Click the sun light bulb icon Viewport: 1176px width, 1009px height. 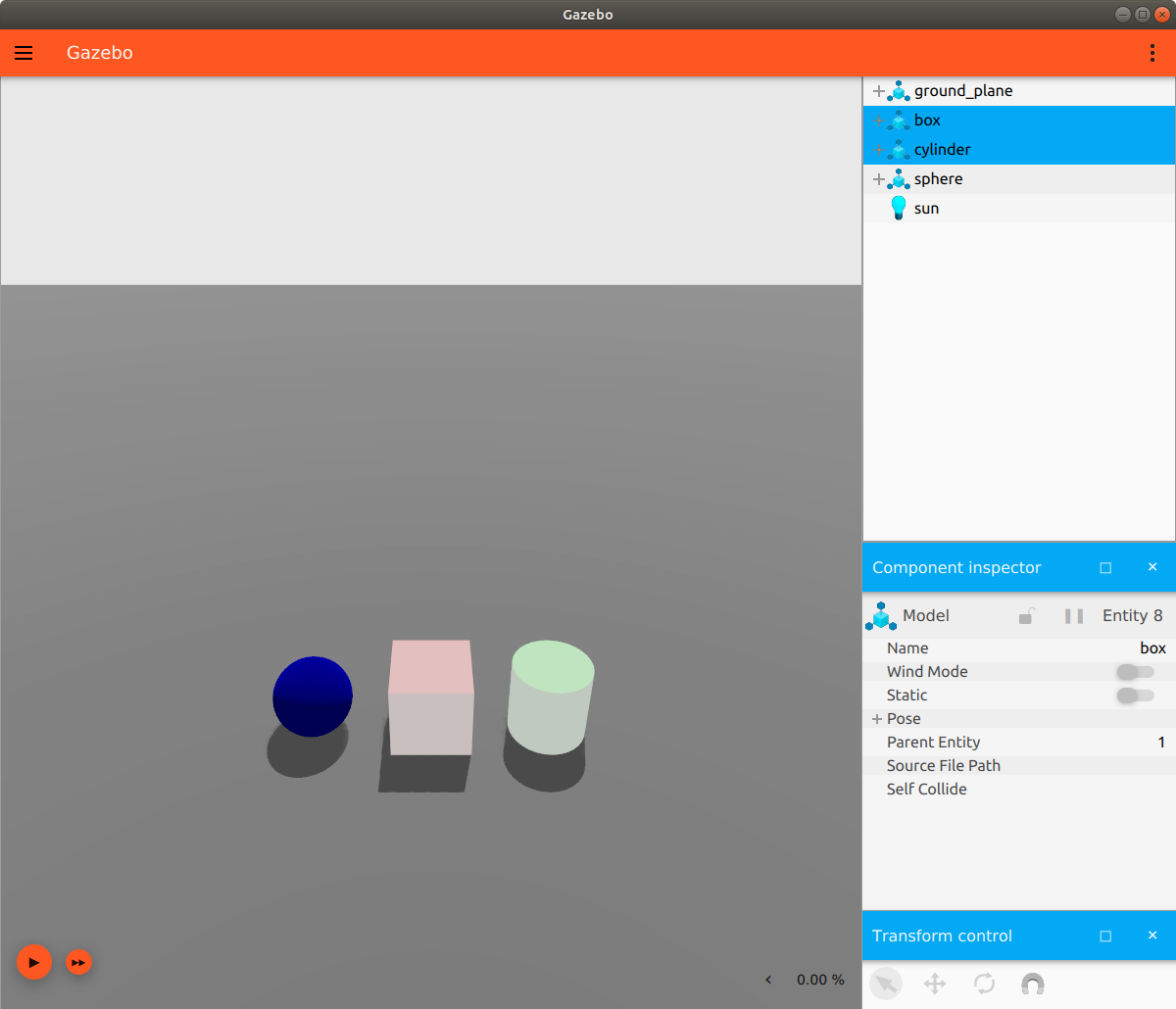point(898,208)
